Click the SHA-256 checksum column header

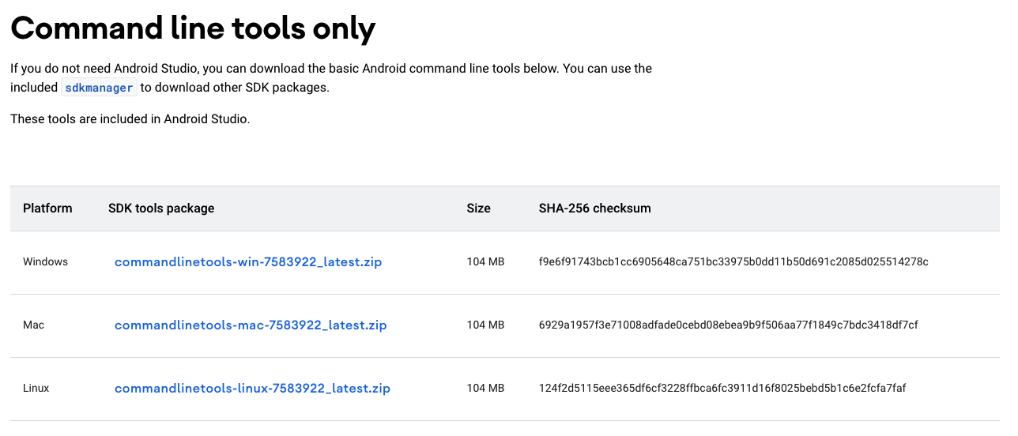595,209
